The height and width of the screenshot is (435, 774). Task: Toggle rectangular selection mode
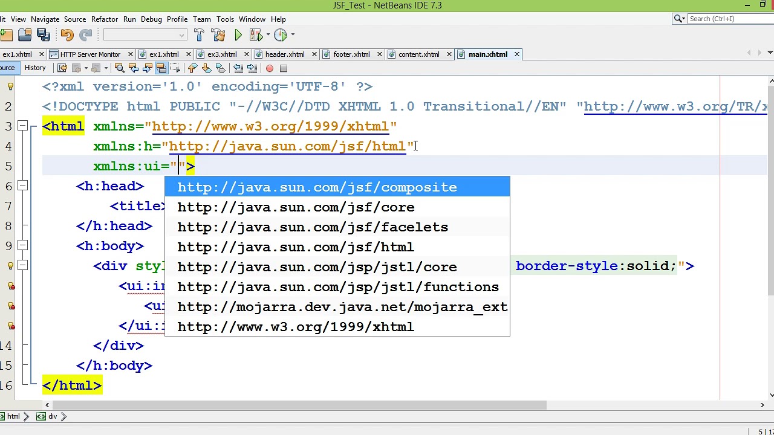pyautogui.click(x=175, y=68)
